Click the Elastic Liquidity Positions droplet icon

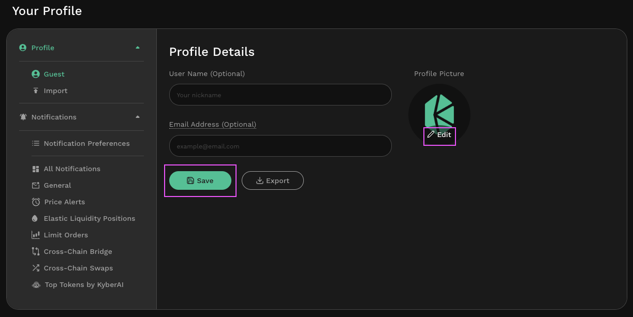[36, 218]
